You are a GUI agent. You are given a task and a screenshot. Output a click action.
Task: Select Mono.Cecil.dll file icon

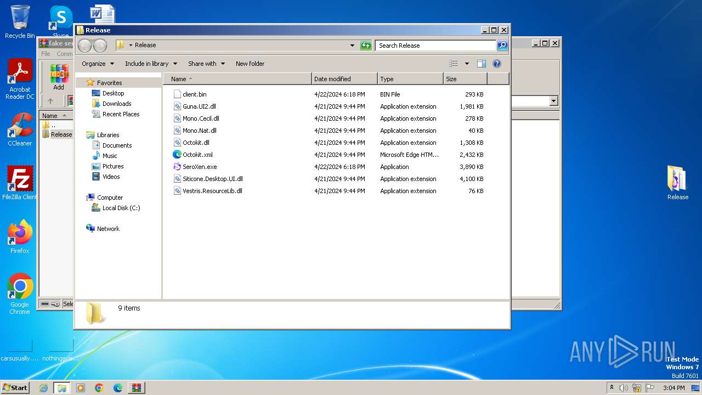177,119
